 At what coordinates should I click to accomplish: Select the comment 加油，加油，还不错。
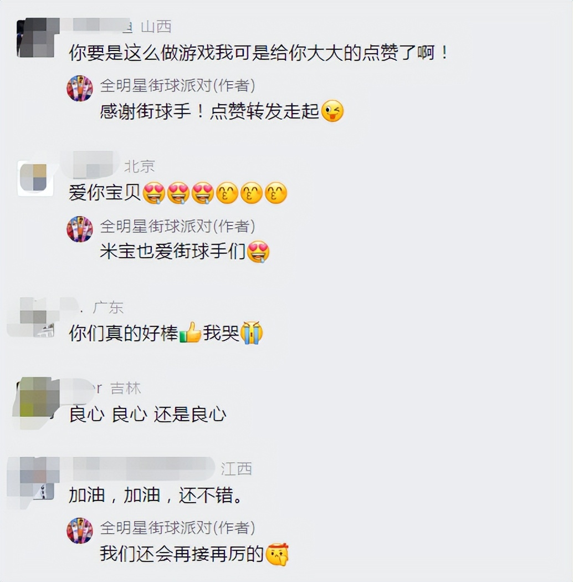pyautogui.click(x=155, y=495)
